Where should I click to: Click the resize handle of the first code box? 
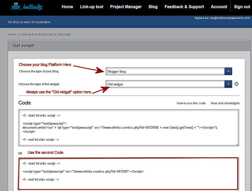(x=237, y=144)
